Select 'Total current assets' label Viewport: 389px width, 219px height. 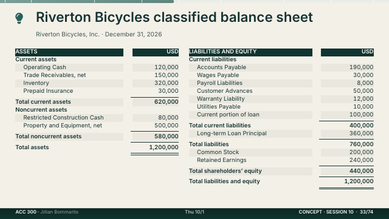(x=43, y=102)
